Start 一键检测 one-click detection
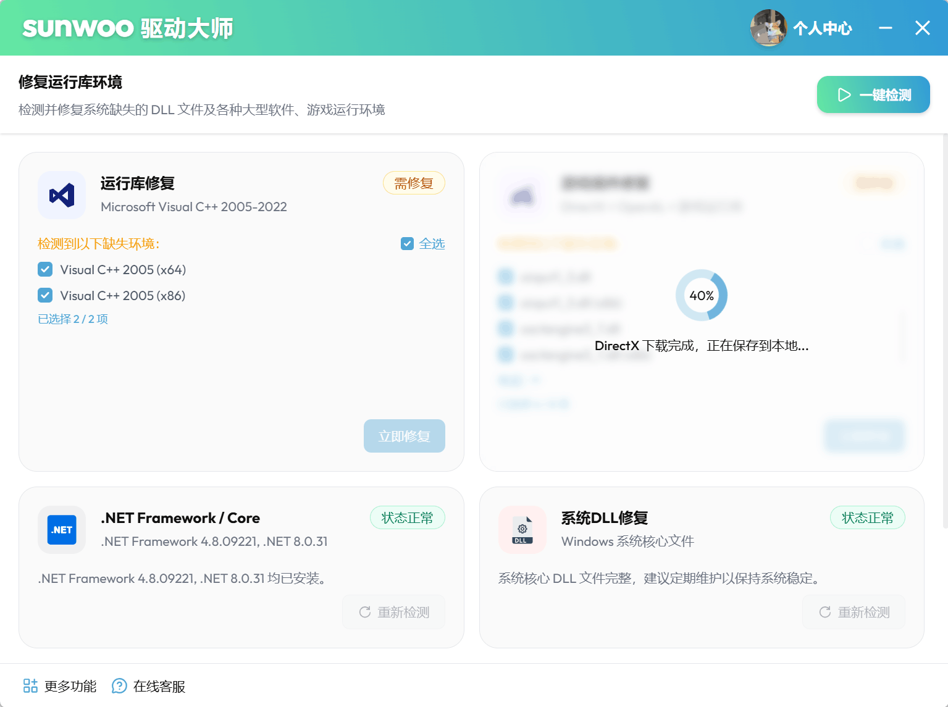This screenshot has height=707, width=948. pyautogui.click(x=873, y=94)
